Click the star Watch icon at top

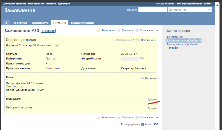click(119, 30)
